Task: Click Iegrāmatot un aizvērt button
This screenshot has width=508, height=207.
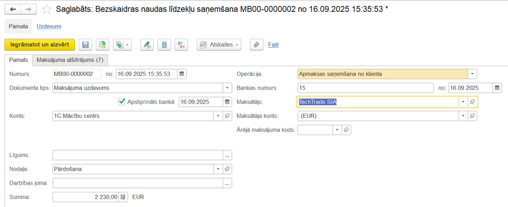Action: 40,45
